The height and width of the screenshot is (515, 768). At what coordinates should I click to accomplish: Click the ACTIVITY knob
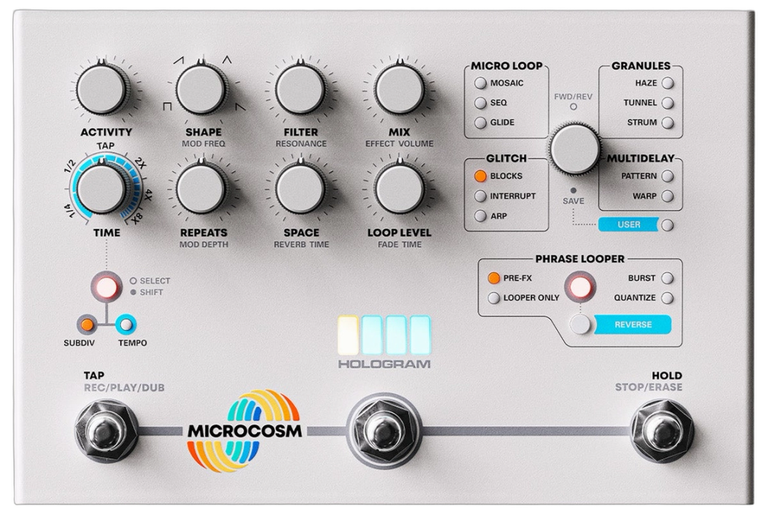click(x=102, y=90)
